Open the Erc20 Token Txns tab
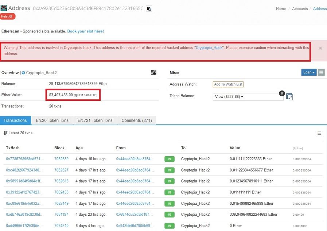The image size is (327, 231). (x=52, y=120)
